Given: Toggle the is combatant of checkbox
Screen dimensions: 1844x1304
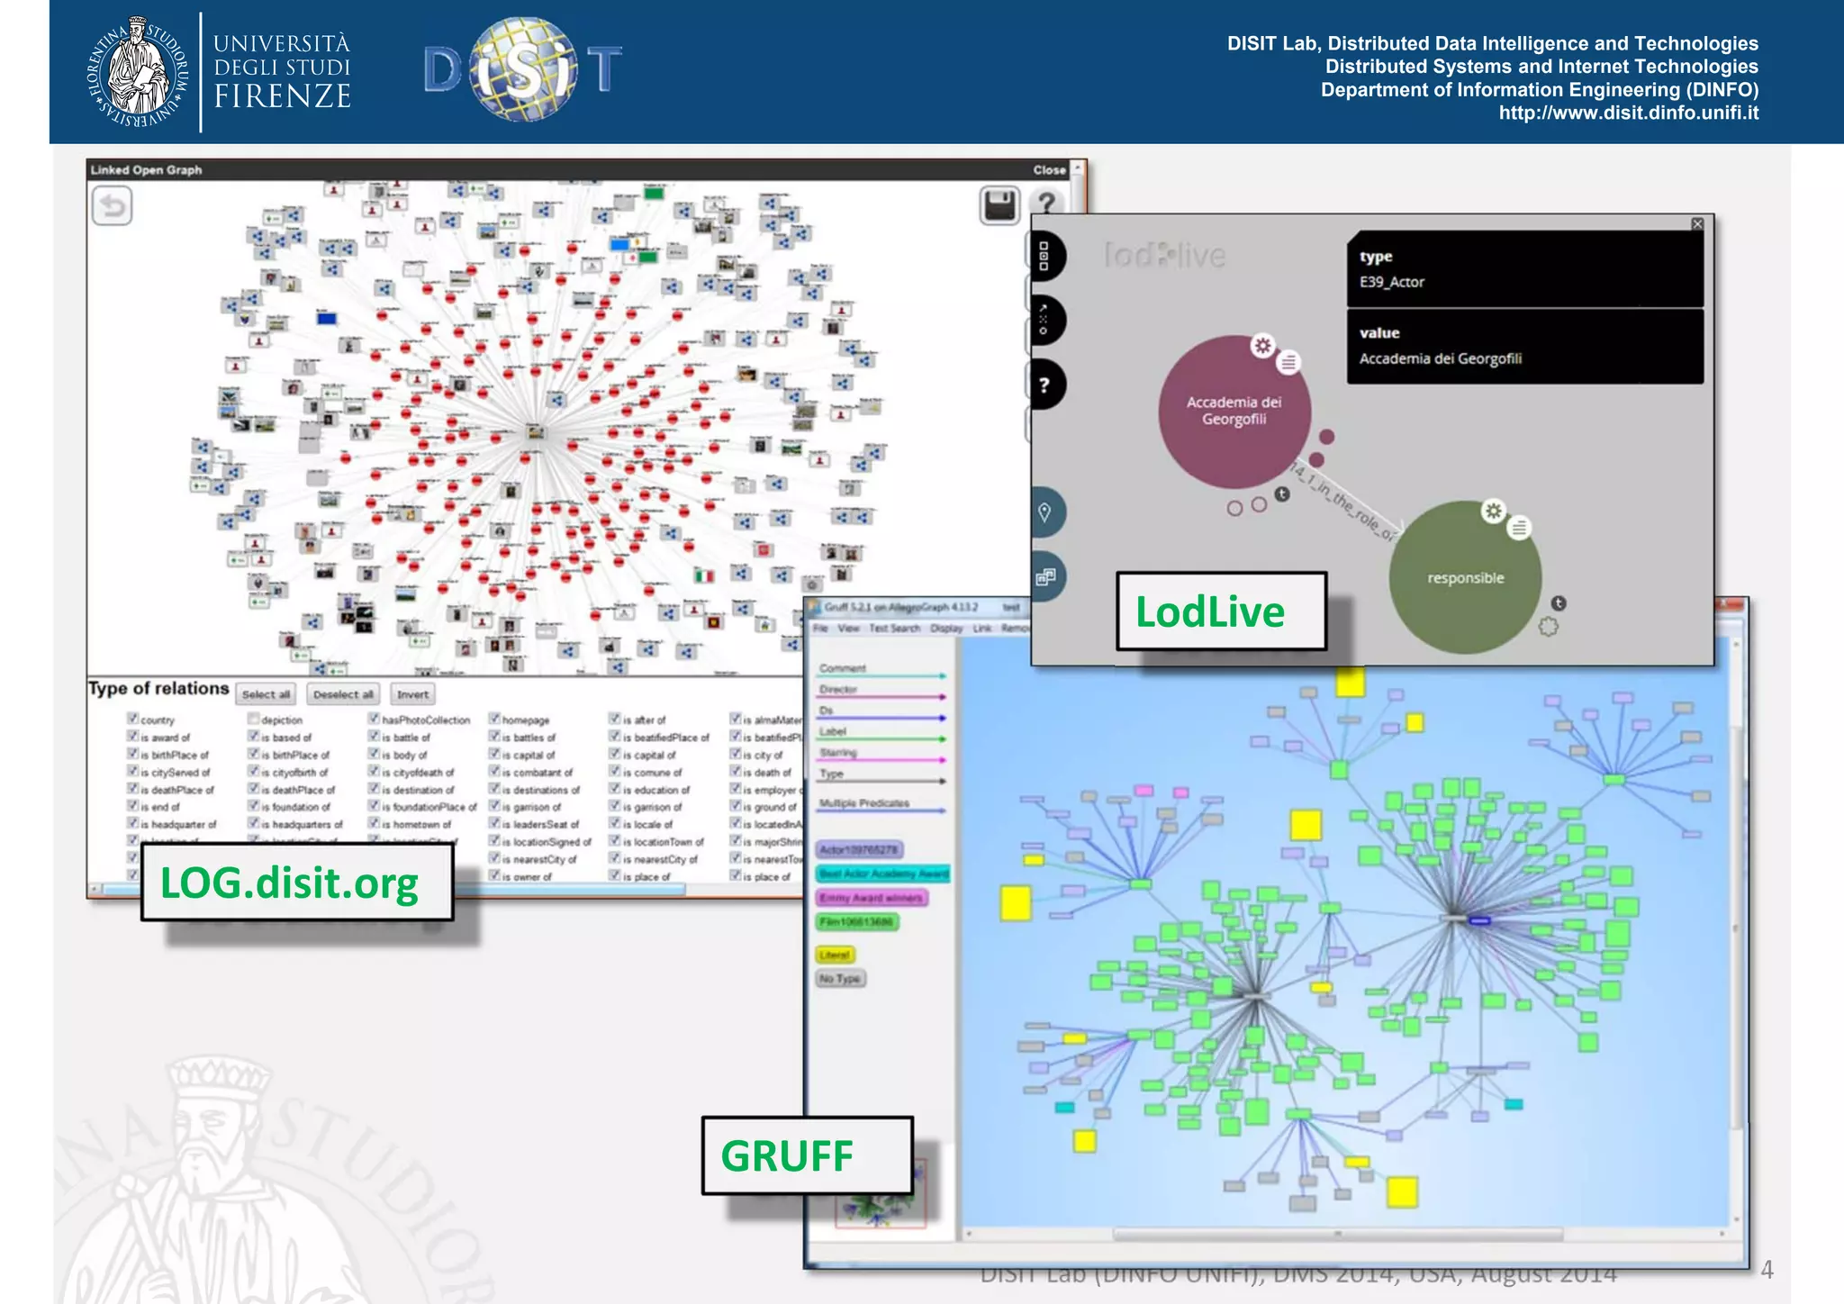Looking at the screenshot, I should (494, 771).
